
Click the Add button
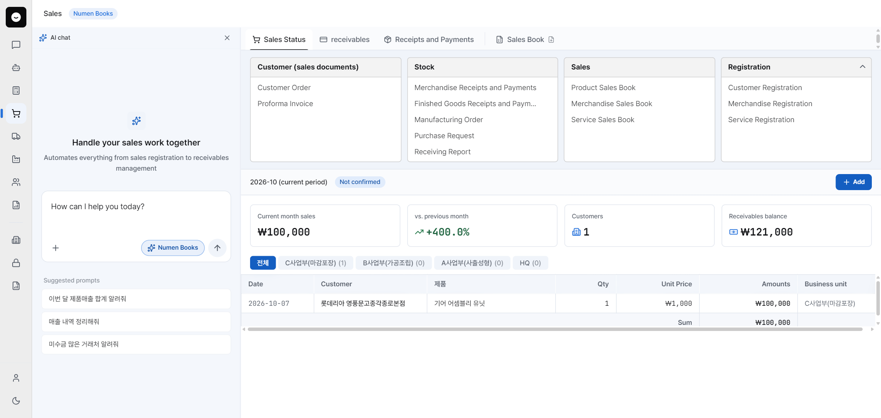(853, 182)
